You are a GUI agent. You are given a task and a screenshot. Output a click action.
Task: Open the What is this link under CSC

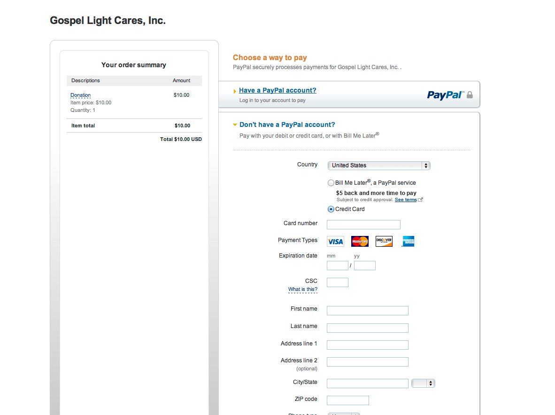click(303, 290)
